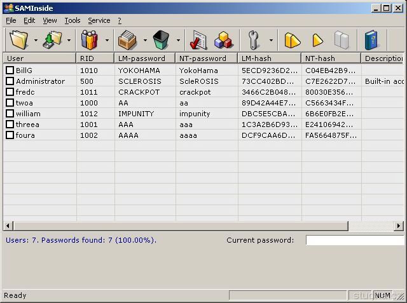Check the Administrator user checkbox

click(x=10, y=81)
